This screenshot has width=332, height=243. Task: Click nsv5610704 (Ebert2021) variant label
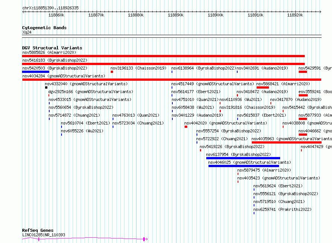pyautogui.click(x=85, y=123)
